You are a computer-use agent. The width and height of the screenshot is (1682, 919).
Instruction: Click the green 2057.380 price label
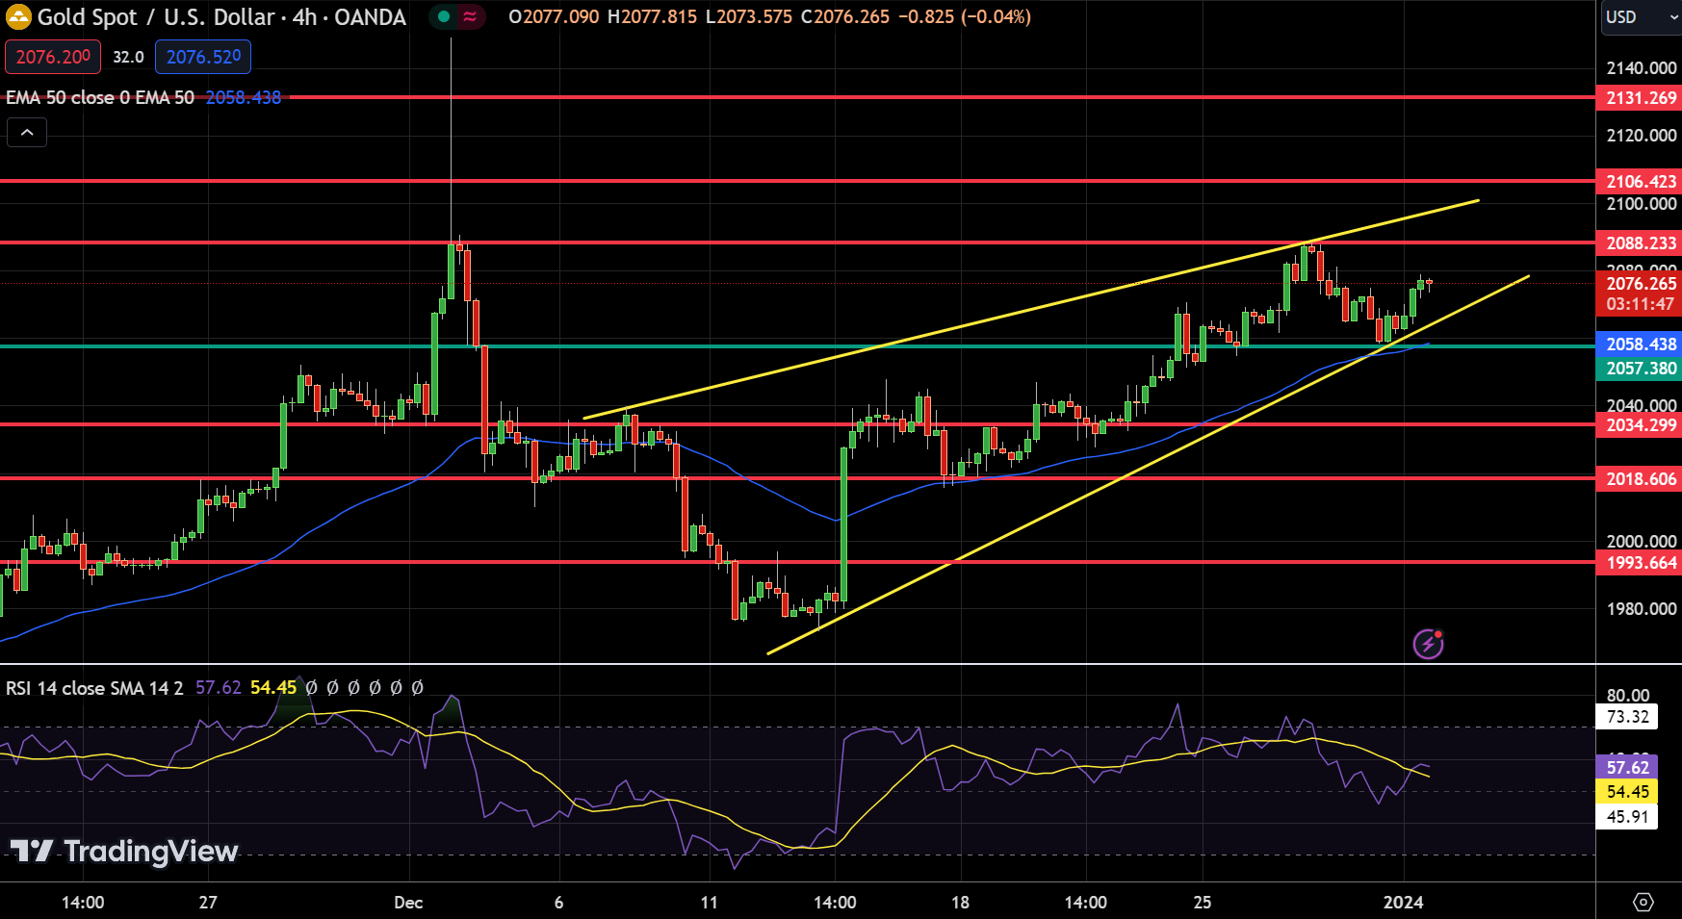(1640, 368)
